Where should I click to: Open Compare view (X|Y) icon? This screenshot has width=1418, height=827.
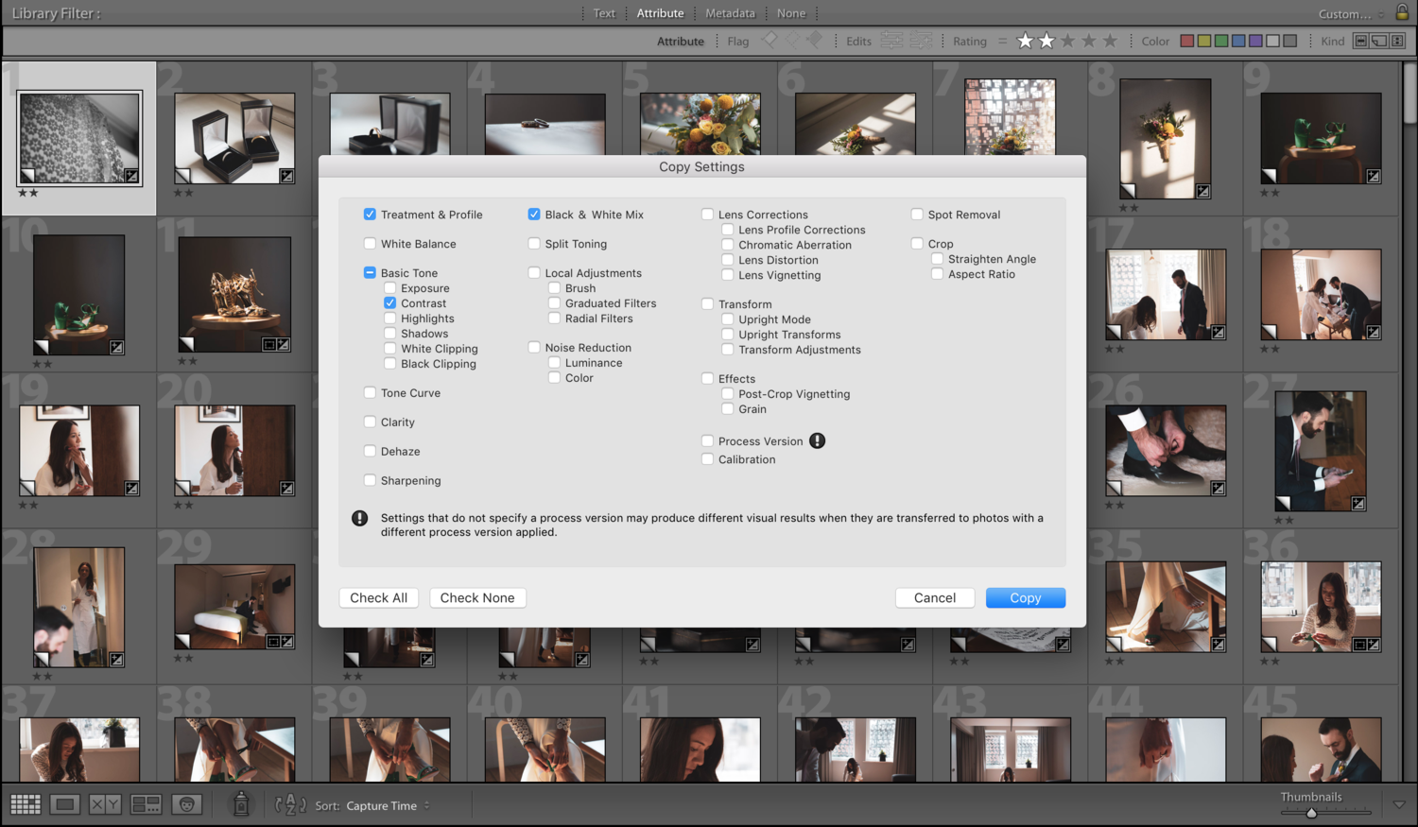105,804
